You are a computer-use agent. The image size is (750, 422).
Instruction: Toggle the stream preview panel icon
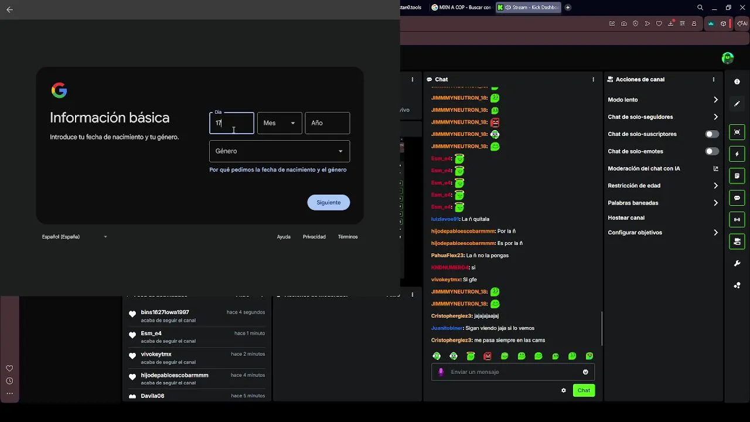coord(737,132)
